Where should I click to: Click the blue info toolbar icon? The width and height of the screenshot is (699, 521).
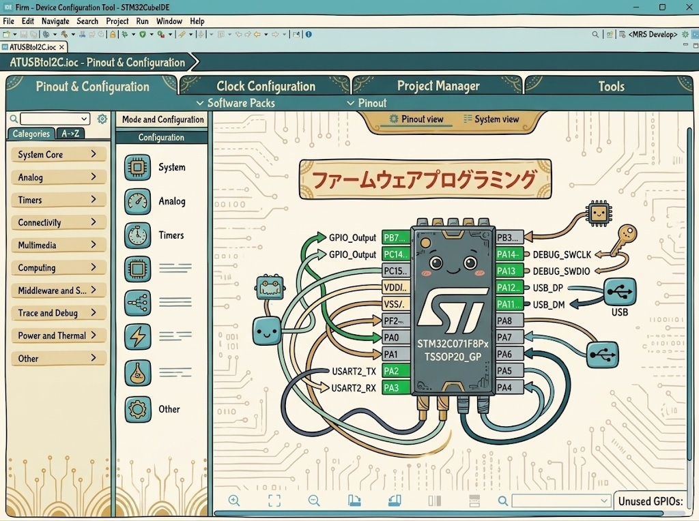click(309, 34)
